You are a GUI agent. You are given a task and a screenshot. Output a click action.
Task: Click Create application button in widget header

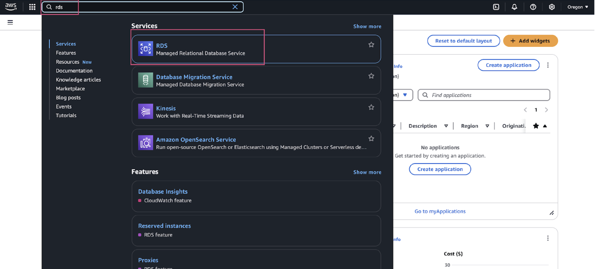tap(508, 65)
